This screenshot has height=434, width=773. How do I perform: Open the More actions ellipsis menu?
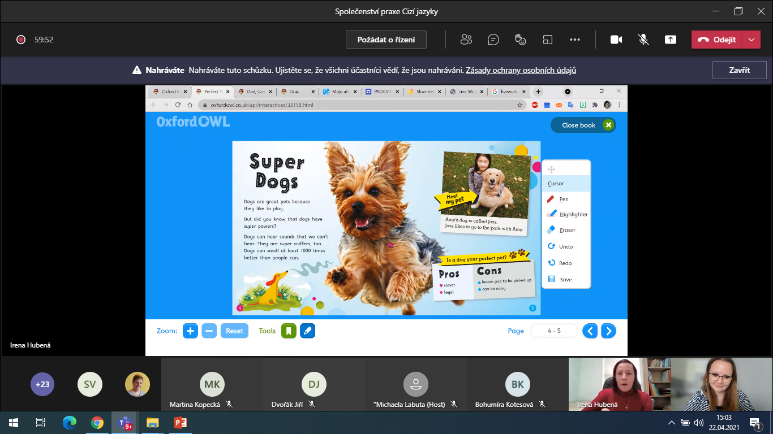tap(575, 40)
